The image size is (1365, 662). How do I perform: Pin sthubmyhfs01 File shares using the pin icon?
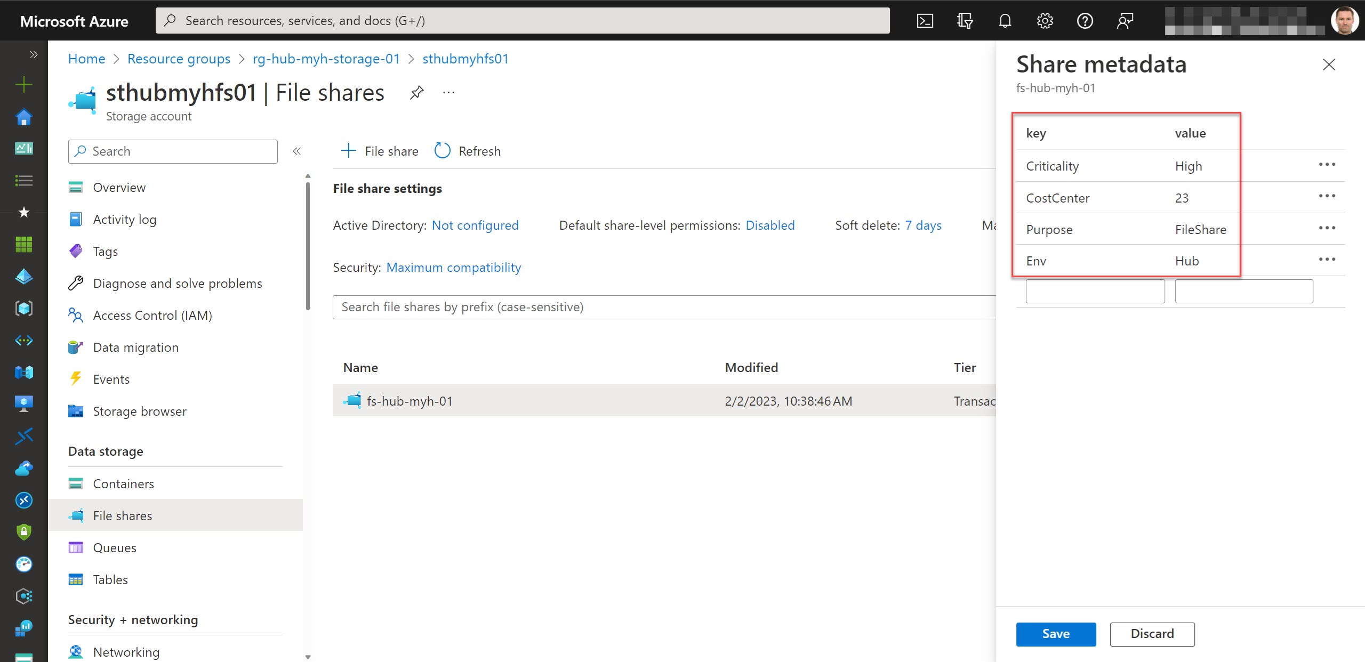416,92
